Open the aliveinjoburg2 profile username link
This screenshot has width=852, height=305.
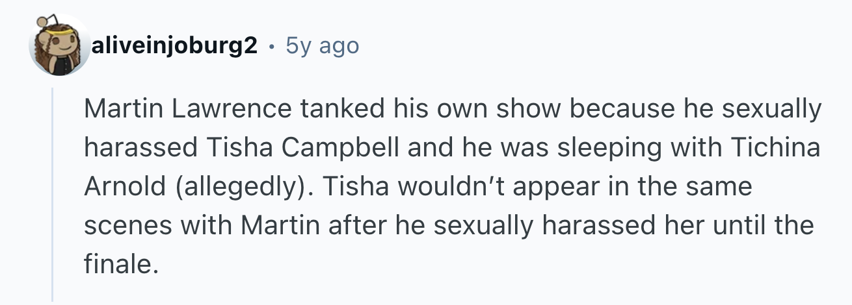(x=175, y=46)
